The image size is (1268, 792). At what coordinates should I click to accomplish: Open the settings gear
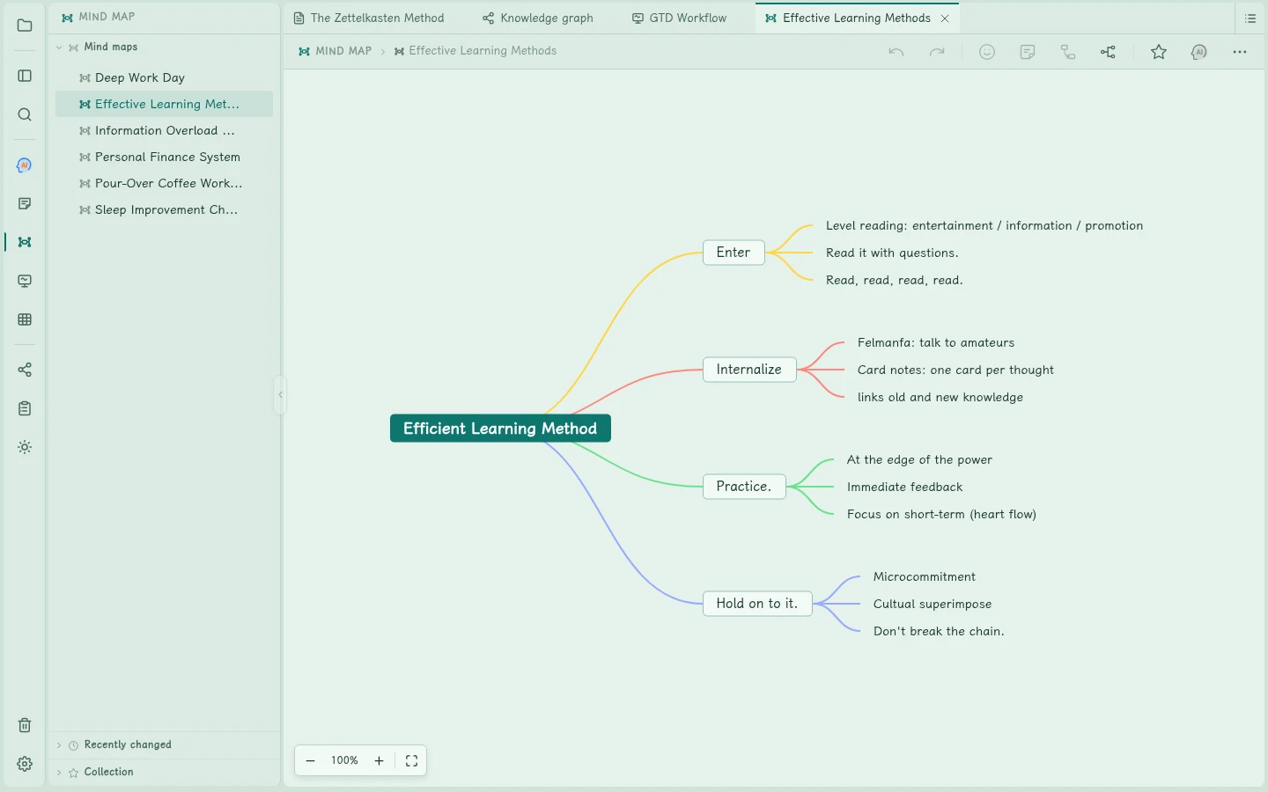pyautogui.click(x=25, y=764)
